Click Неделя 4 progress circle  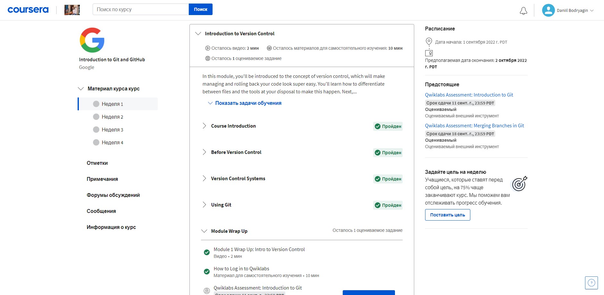click(x=96, y=142)
